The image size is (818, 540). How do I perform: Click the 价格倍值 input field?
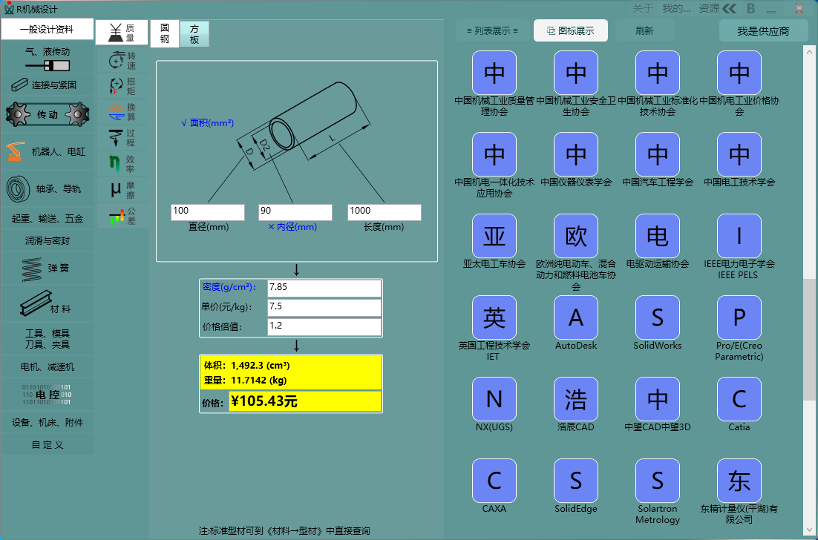click(324, 327)
